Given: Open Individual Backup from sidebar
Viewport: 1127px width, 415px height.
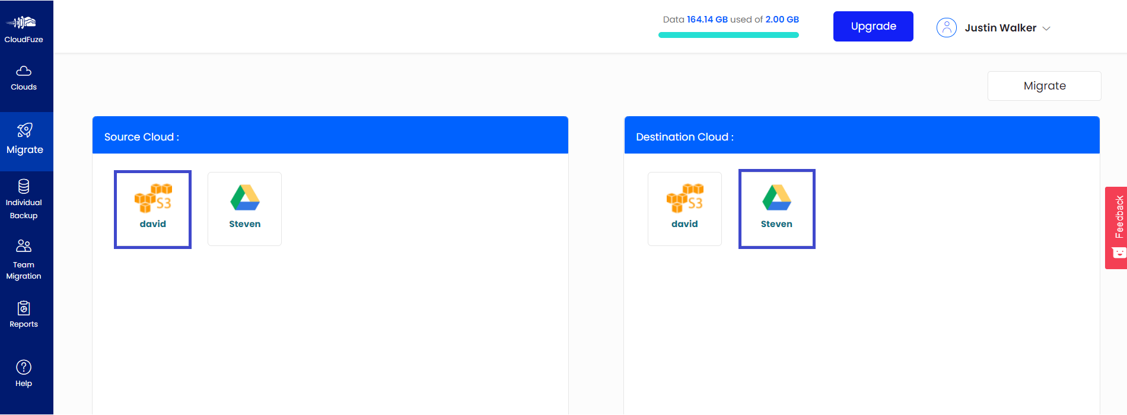Looking at the screenshot, I should point(24,200).
